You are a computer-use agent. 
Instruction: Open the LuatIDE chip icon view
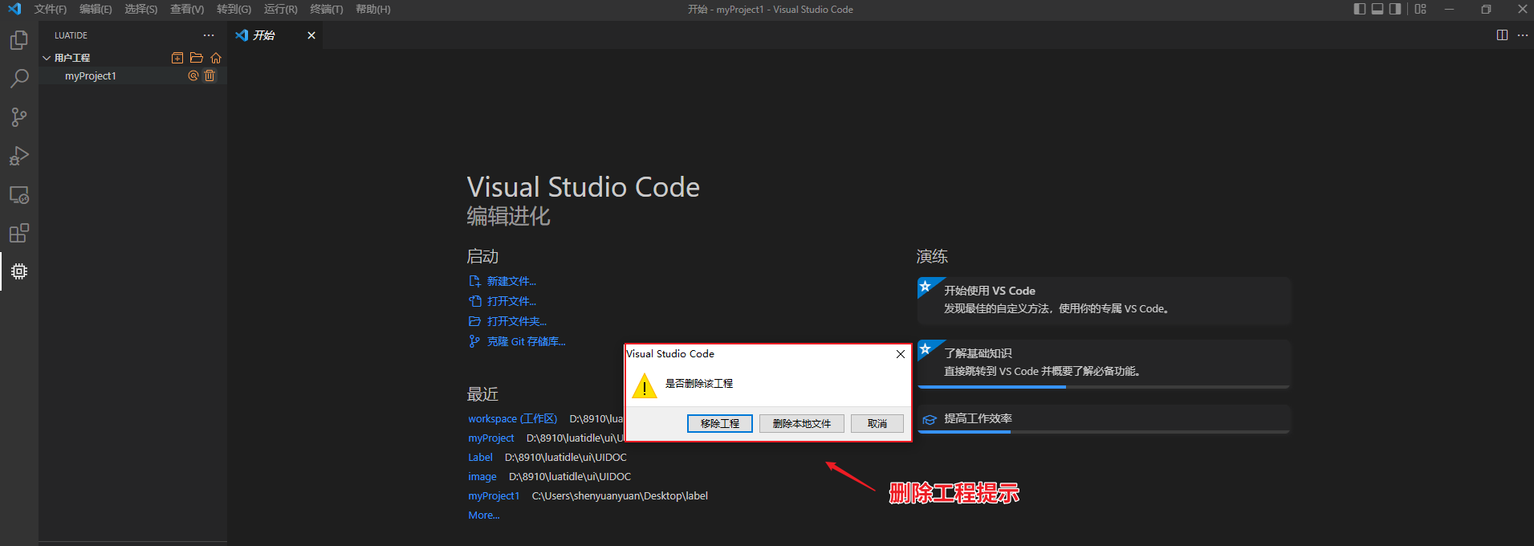[x=19, y=271]
